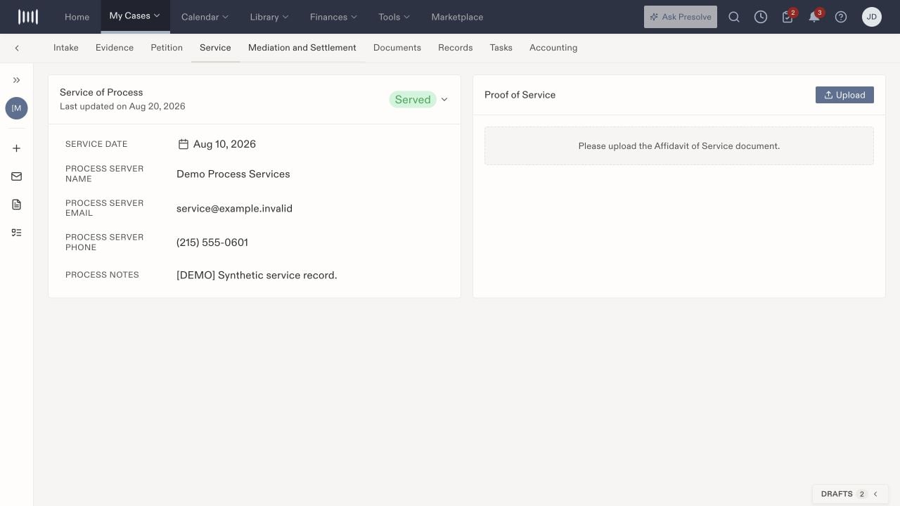
Task: Open the Tools dropdown menu
Action: (x=394, y=17)
